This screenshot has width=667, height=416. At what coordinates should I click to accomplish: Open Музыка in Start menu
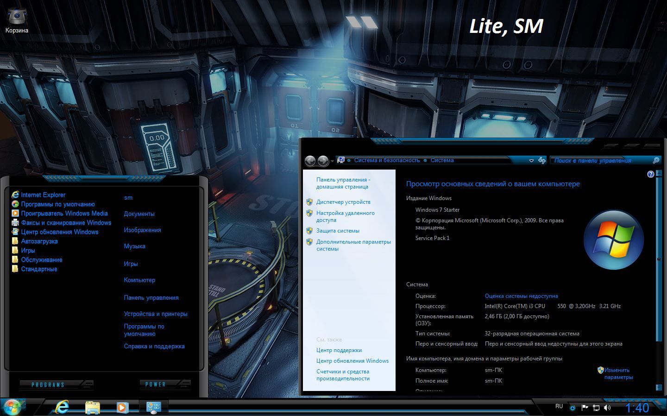134,246
